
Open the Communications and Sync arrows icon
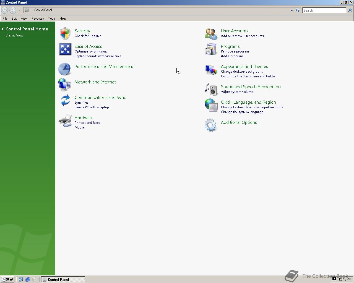[x=65, y=100]
